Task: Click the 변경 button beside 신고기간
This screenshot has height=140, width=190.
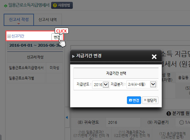Action: click(x=57, y=37)
